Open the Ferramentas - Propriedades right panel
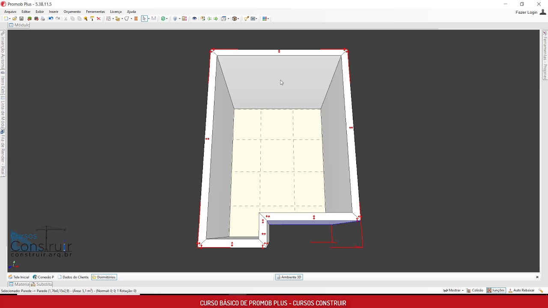Viewport: 548px width, 308px height. (545, 56)
